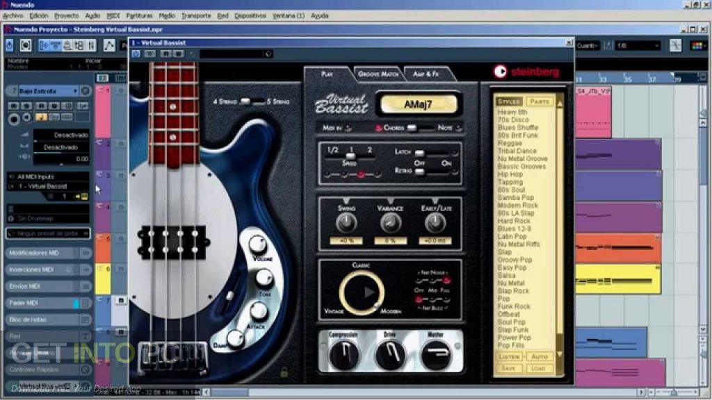Screen dimensions: 712x400
Task: Toggle the Midi In indicator
Action: [348, 128]
